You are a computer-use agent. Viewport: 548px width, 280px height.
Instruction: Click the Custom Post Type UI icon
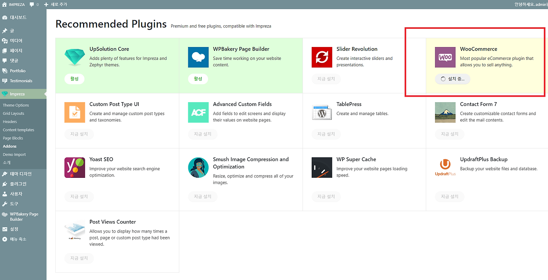[x=74, y=112]
